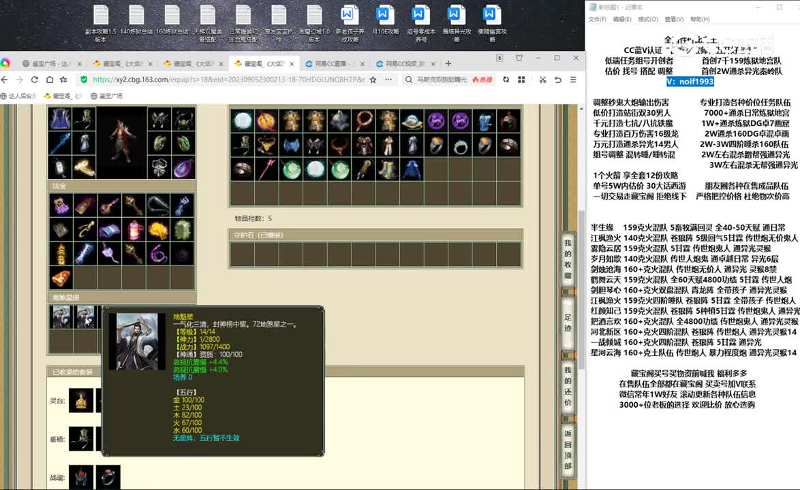Click the browser search box with 马斯克 text

442,80
